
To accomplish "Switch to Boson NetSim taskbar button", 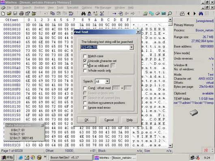I will pyautogui.click(x=71, y=158).
